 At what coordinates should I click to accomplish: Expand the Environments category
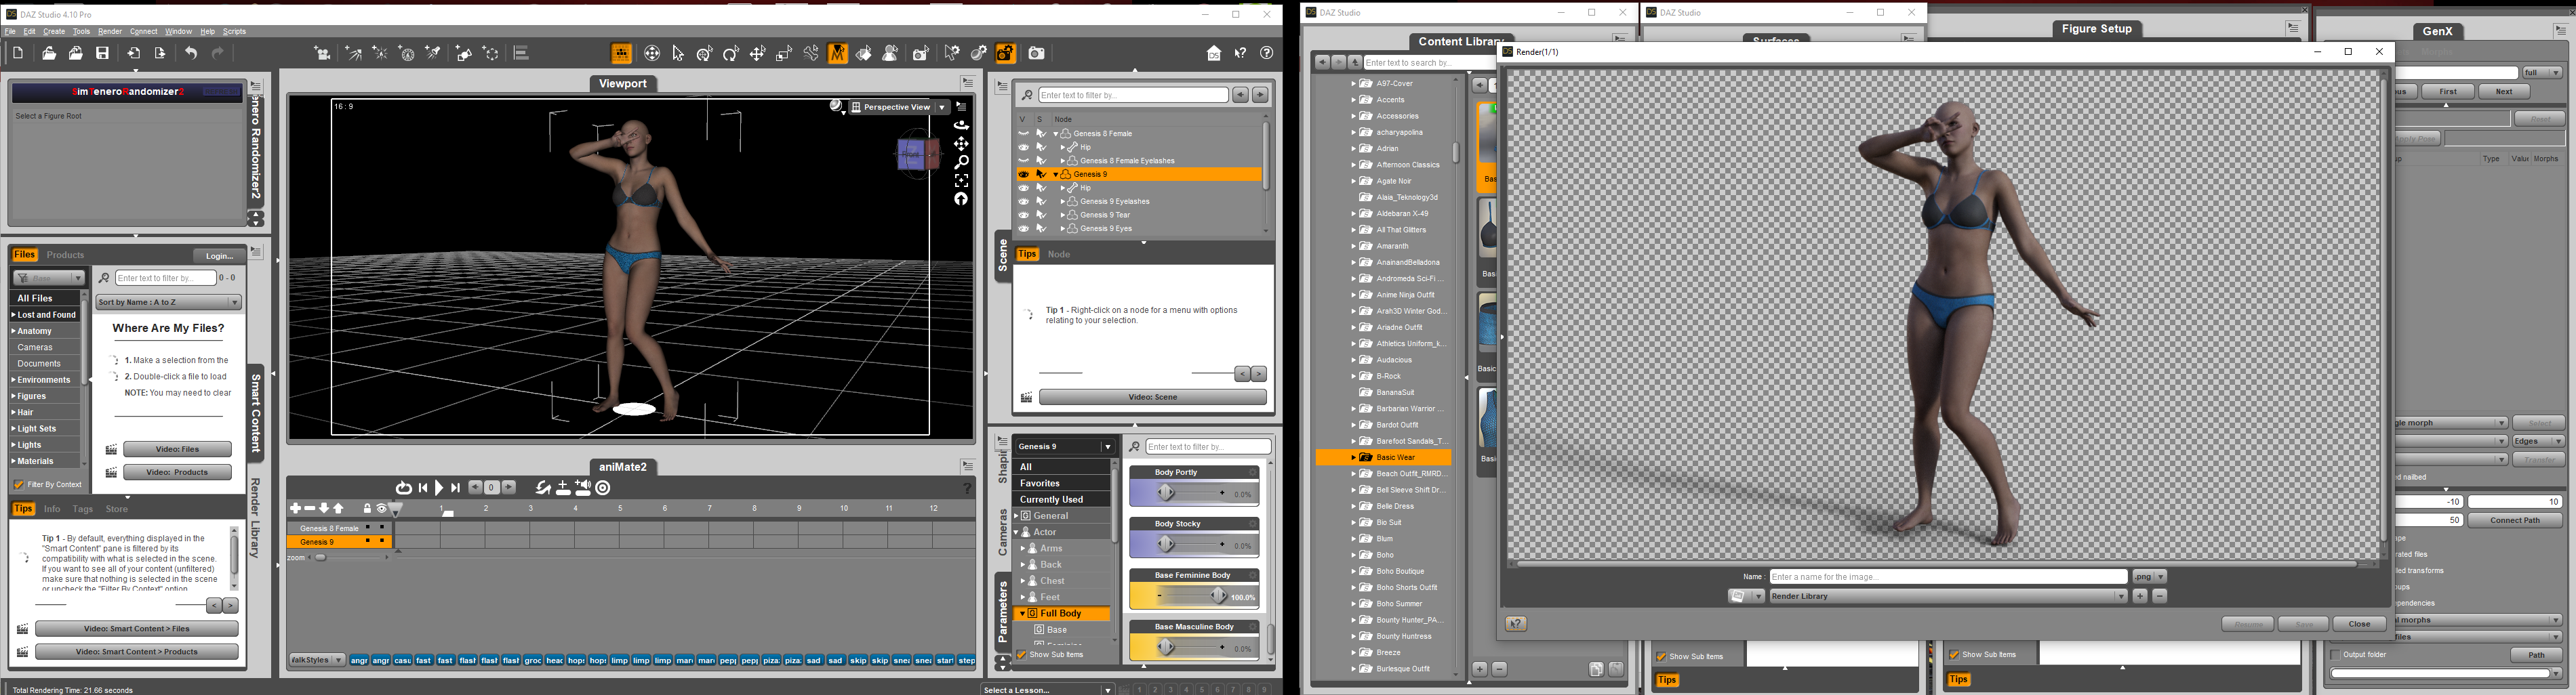(x=13, y=381)
